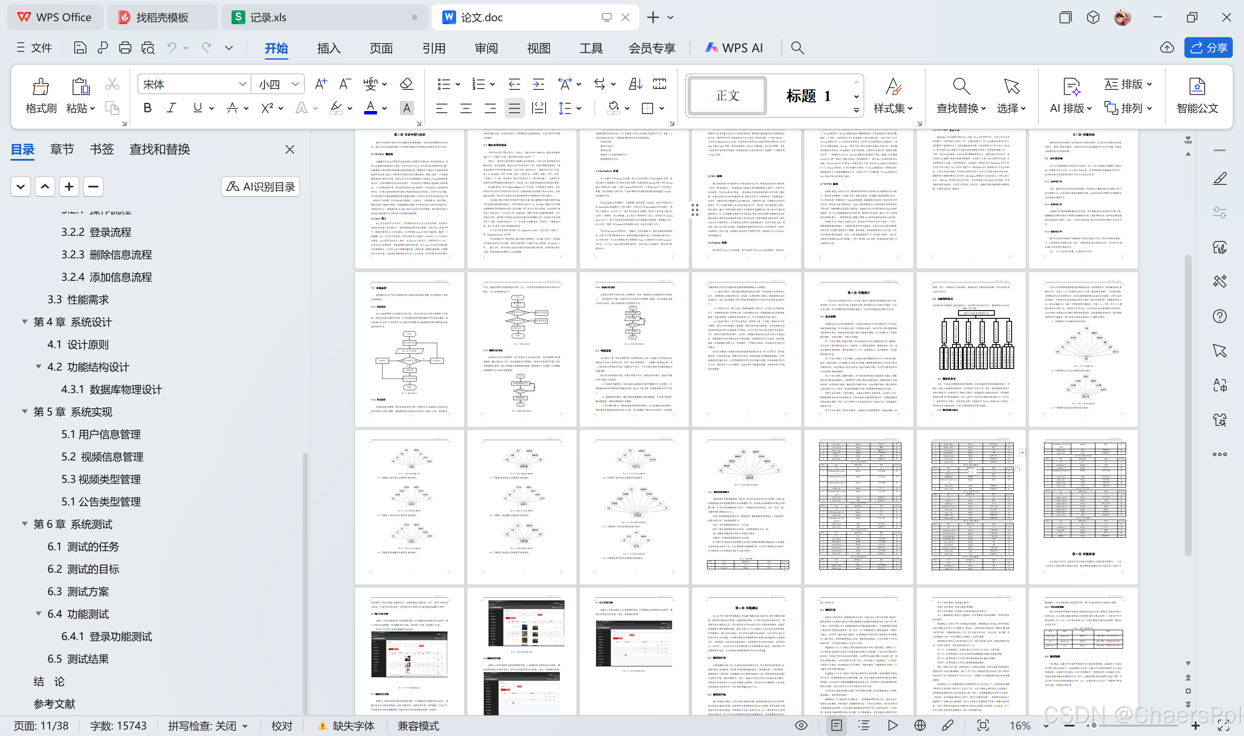Switch to the 书签 navigation tab
Screen dimensions: 1244x736
102,149
